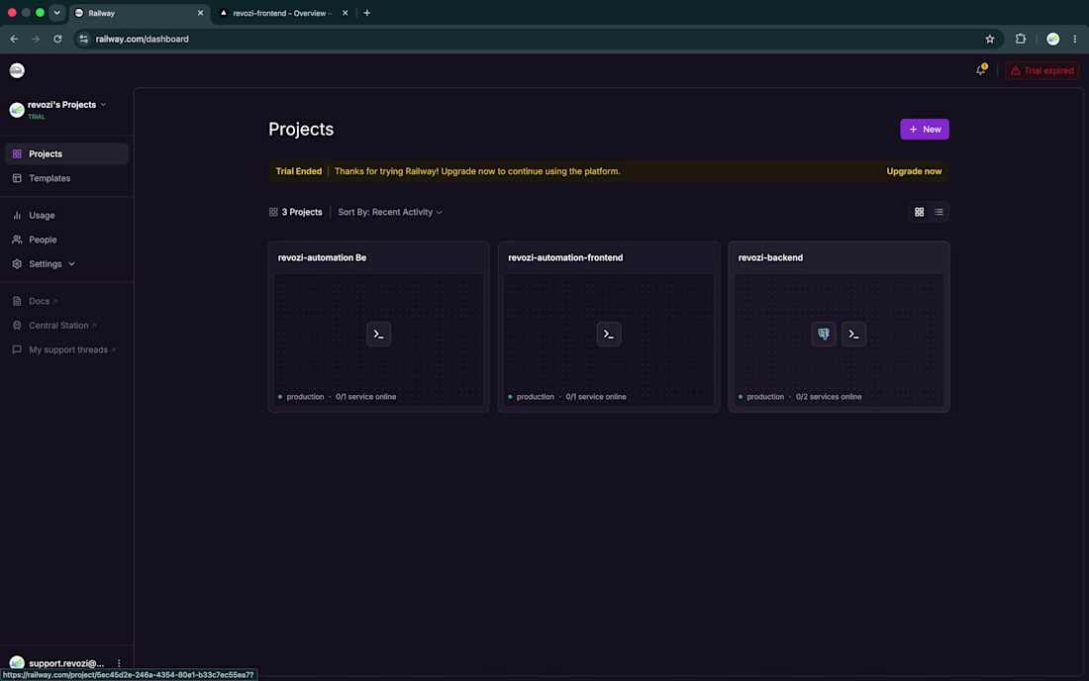1089x681 pixels.
Task: Open the People page
Action: click(x=66, y=240)
